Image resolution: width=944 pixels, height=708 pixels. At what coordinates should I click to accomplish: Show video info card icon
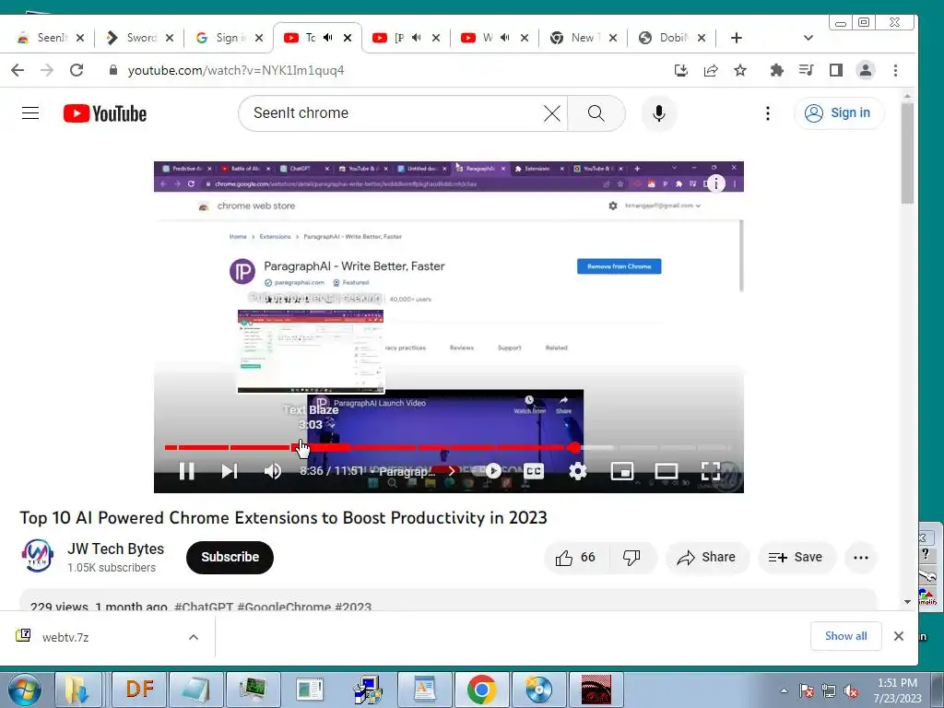[x=715, y=183]
